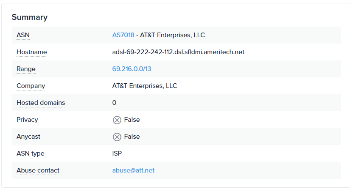Click the ASN type label
The image size is (353, 189).
click(30, 153)
